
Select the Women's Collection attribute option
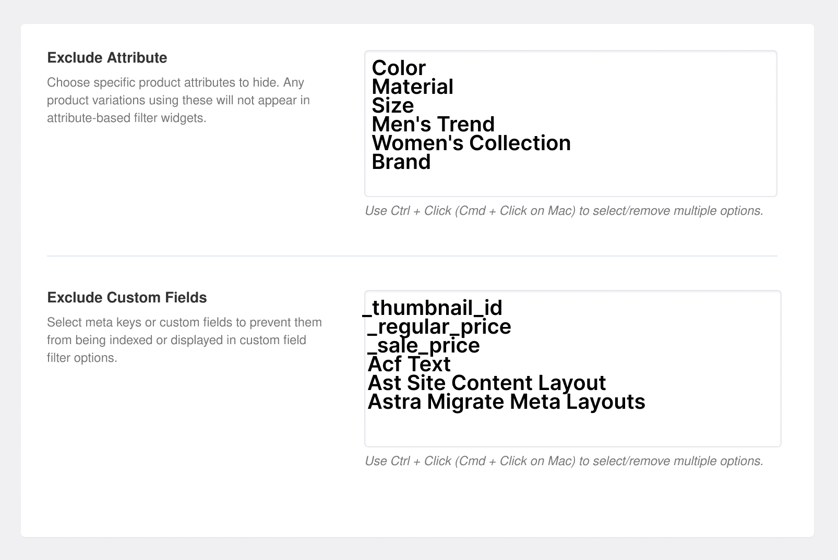[470, 143]
